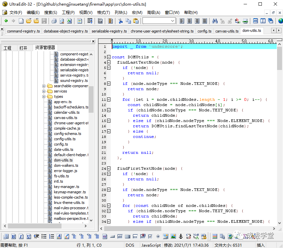The width and height of the screenshot is (283, 248).
Task: Insert HTML italic tag I icon
Action: pyautogui.click(x=21, y=236)
